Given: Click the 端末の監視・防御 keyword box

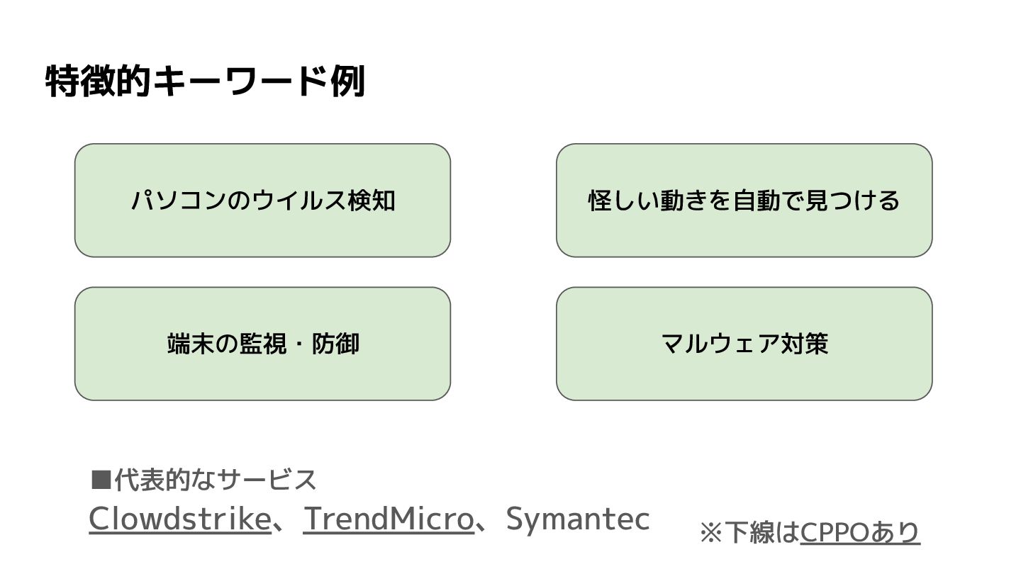Looking at the screenshot, I should click(x=262, y=344).
